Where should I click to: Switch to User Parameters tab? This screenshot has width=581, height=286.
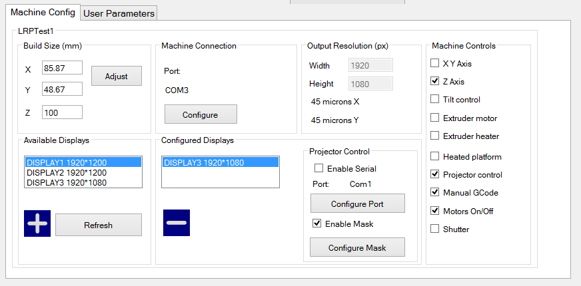(119, 13)
